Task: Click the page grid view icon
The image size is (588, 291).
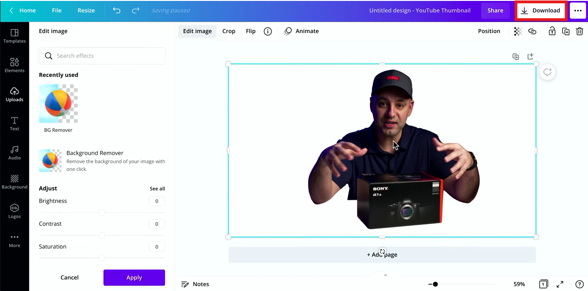Action: coord(543,284)
